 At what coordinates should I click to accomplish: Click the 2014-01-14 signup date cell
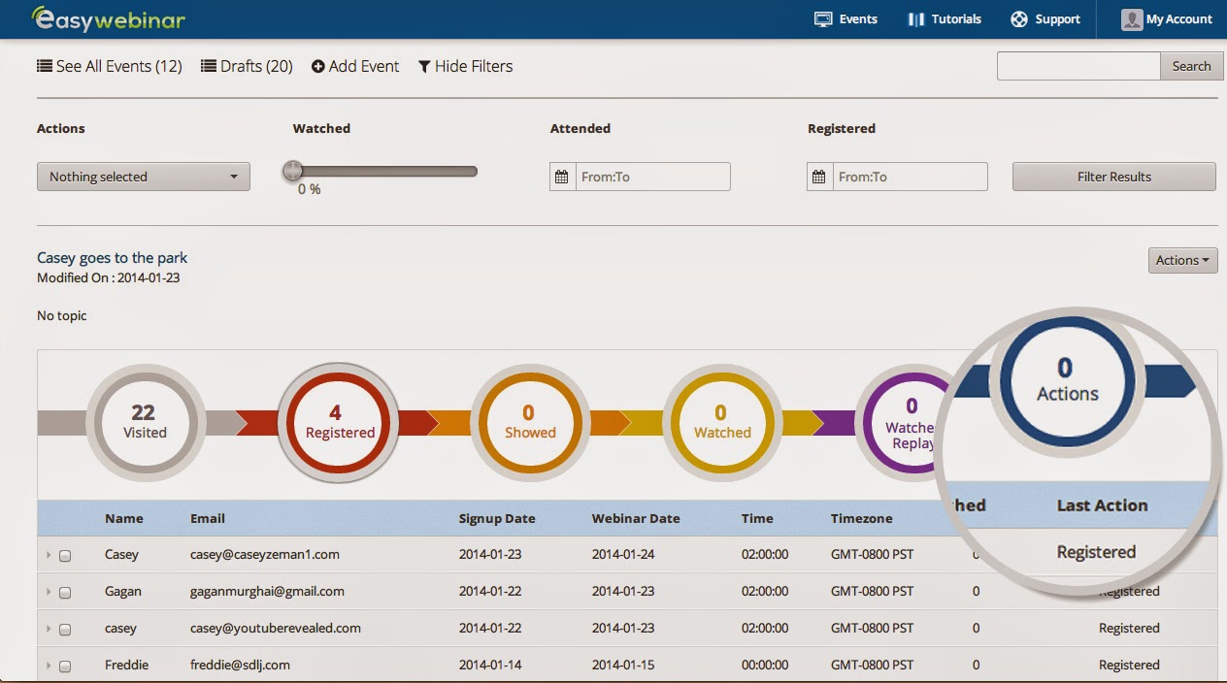pyautogui.click(x=490, y=665)
